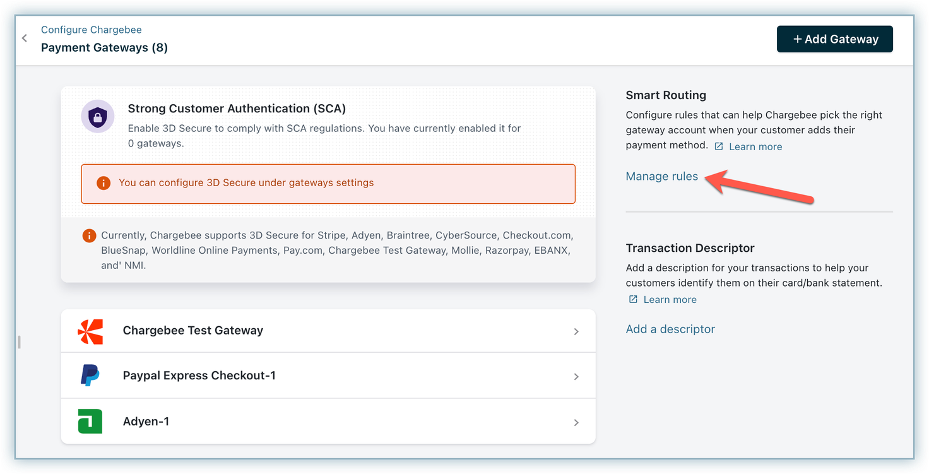Expand the Adyen-1 row chevron
This screenshot has height=474, width=929.
click(576, 422)
